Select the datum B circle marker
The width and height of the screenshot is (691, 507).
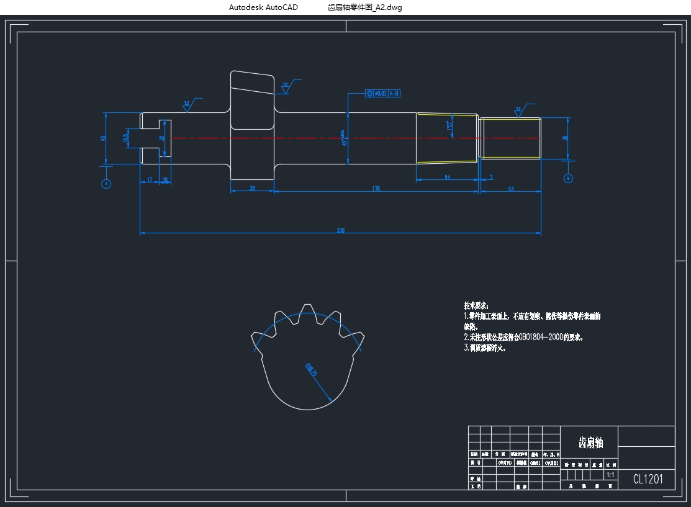point(568,178)
